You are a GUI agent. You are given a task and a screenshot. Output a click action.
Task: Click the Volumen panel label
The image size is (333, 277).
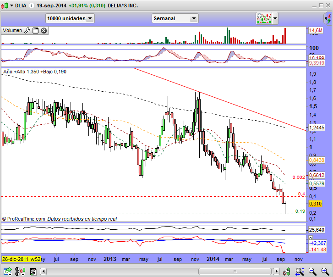(12, 30)
